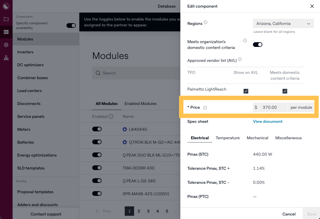Click info icon beside domestic content criteria
320x219 pixels.
point(245,40)
